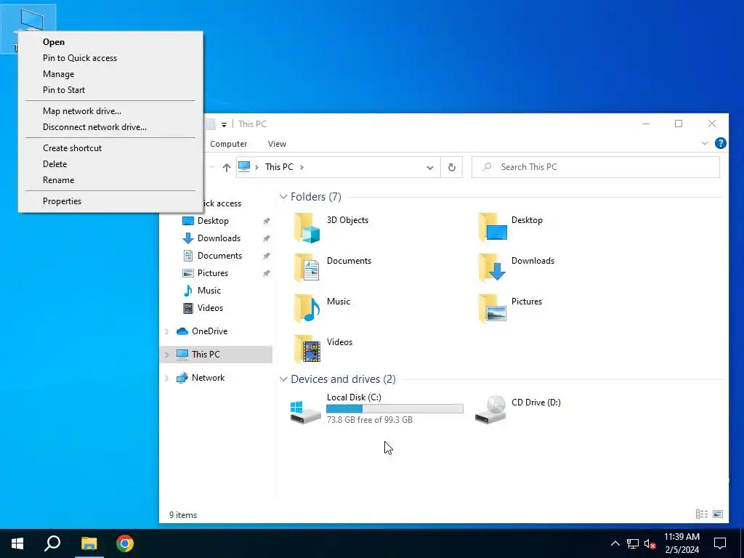744x558 pixels.
Task: Open the Windows Start menu
Action: 17,543
